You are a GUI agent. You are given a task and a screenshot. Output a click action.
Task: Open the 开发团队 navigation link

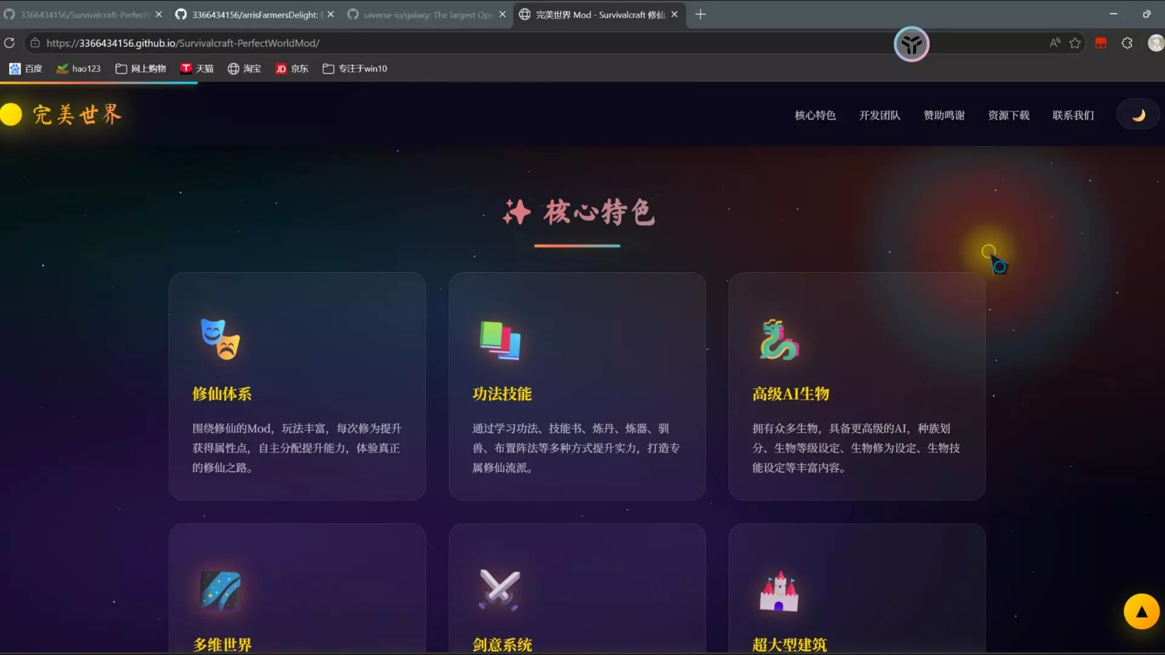coord(879,115)
